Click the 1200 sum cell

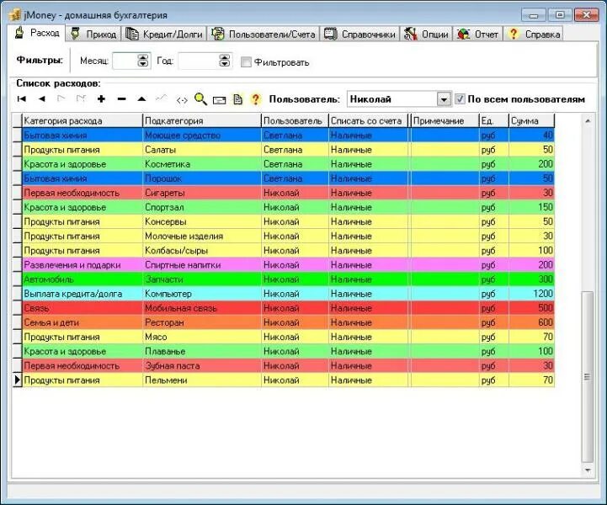[531, 294]
